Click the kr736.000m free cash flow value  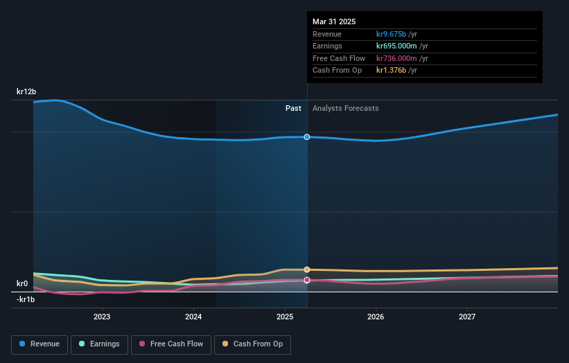(396, 58)
